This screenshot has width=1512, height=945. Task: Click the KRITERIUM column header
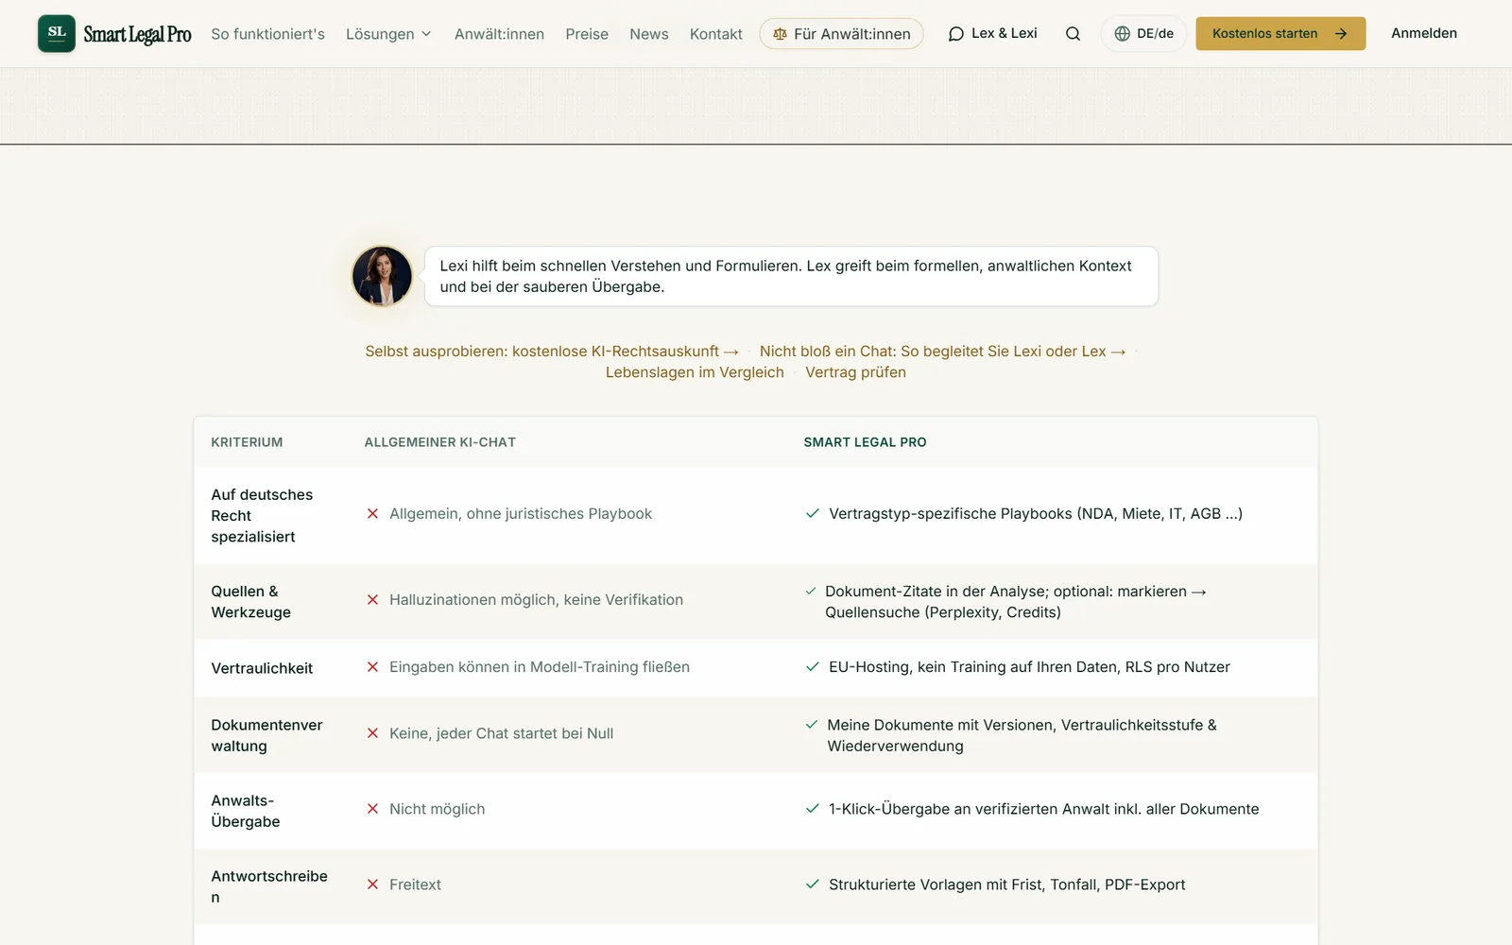point(247,442)
